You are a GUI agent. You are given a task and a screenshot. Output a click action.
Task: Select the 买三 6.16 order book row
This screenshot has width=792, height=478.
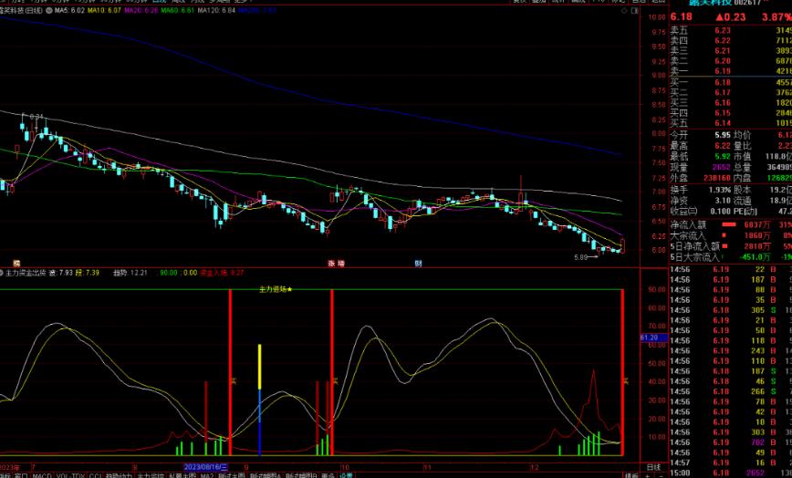[730, 102]
